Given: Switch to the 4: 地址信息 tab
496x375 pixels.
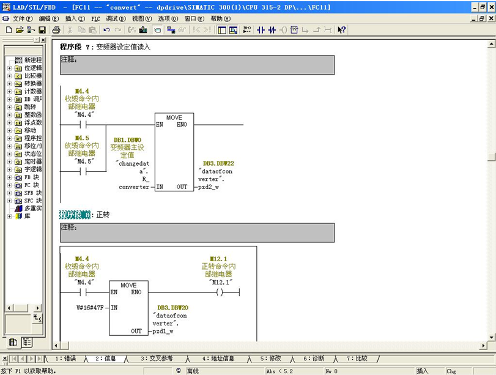Looking at the screenshot, I should 218,358.
